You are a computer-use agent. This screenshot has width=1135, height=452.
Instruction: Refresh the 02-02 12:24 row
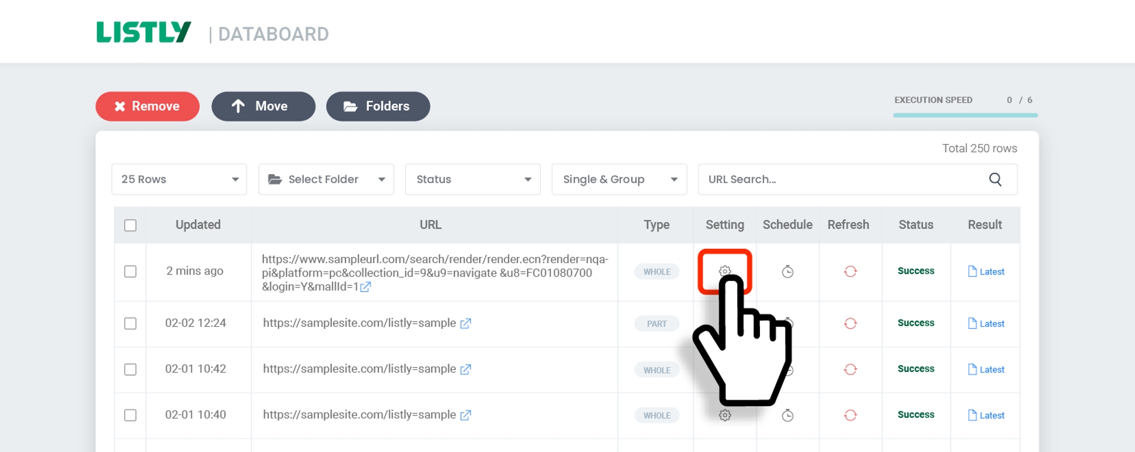point(850,323)
